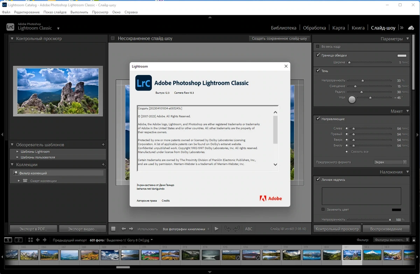The width and height of the screenshot is (420, 274).
Task: Click Создать сохраненное слайд-шоу button
Action: click(x=279, y=38)
